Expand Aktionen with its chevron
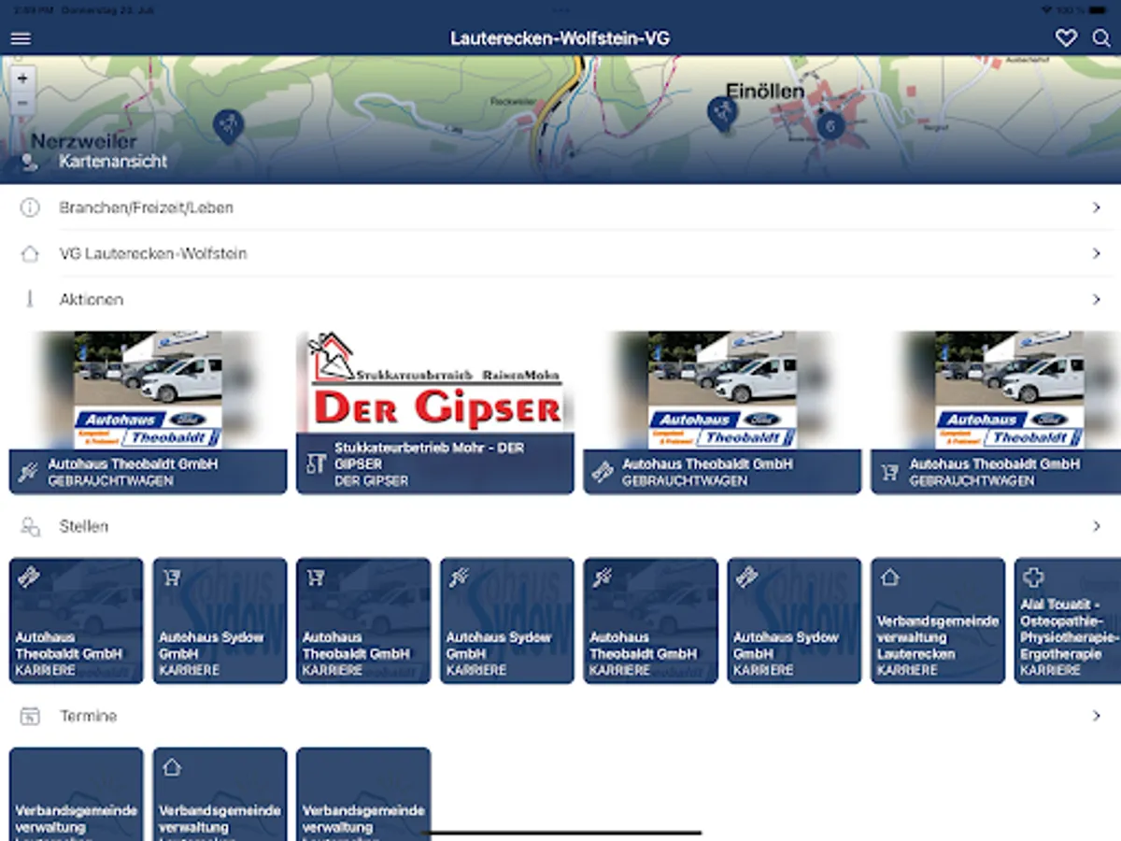This screenshot has width=1121, height=841. click(x=1097, y=299)
